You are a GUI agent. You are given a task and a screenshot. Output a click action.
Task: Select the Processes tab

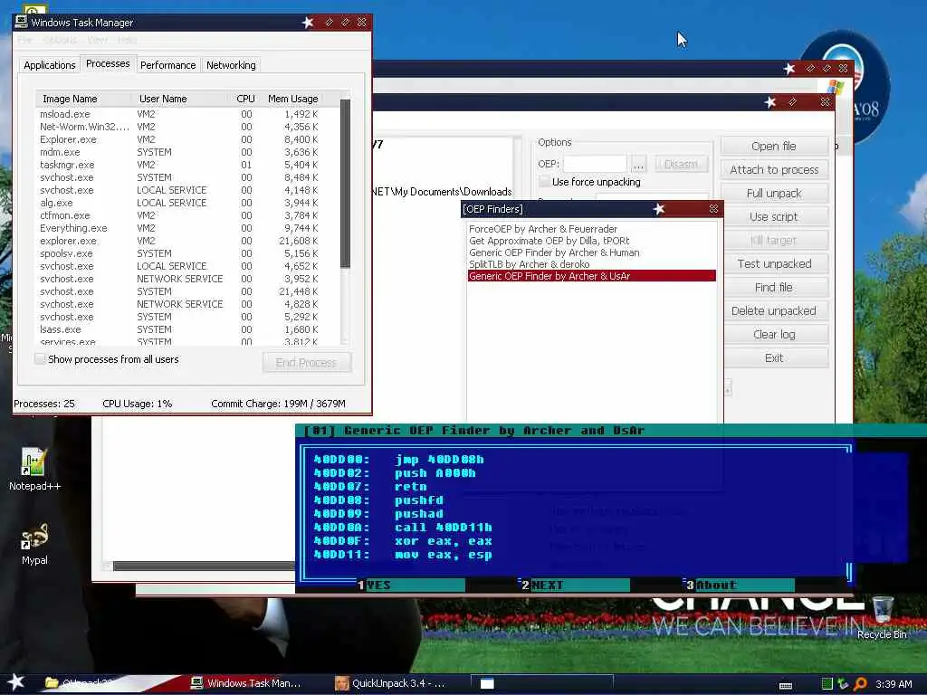click(108, 63)
